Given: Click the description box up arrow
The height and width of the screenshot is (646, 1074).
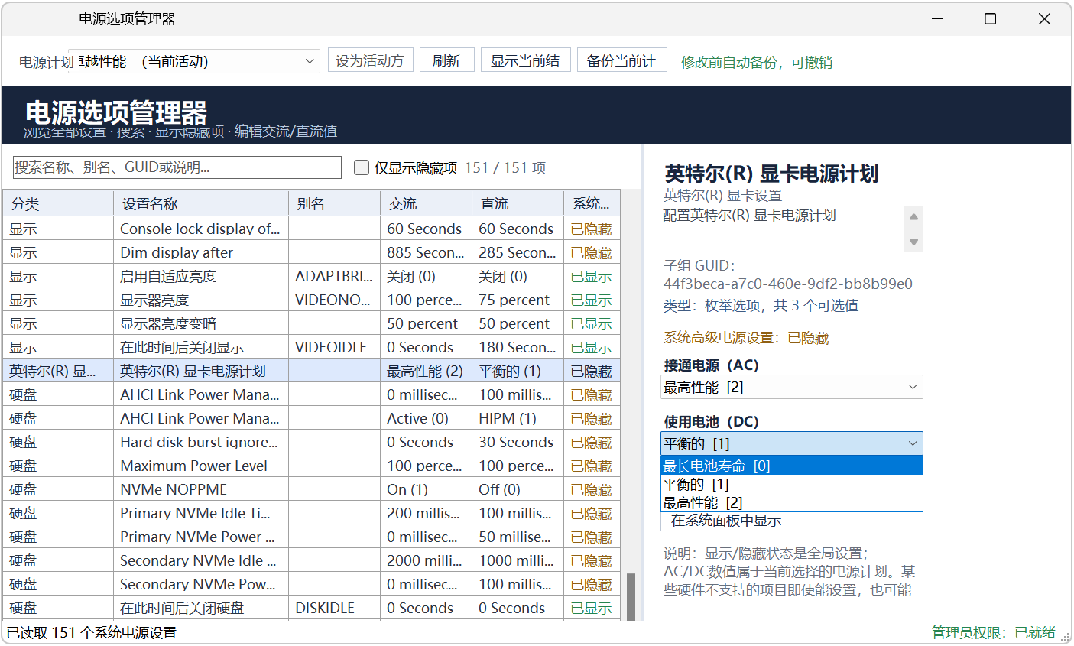Looking at the screenshot, I should click(913, 216).
